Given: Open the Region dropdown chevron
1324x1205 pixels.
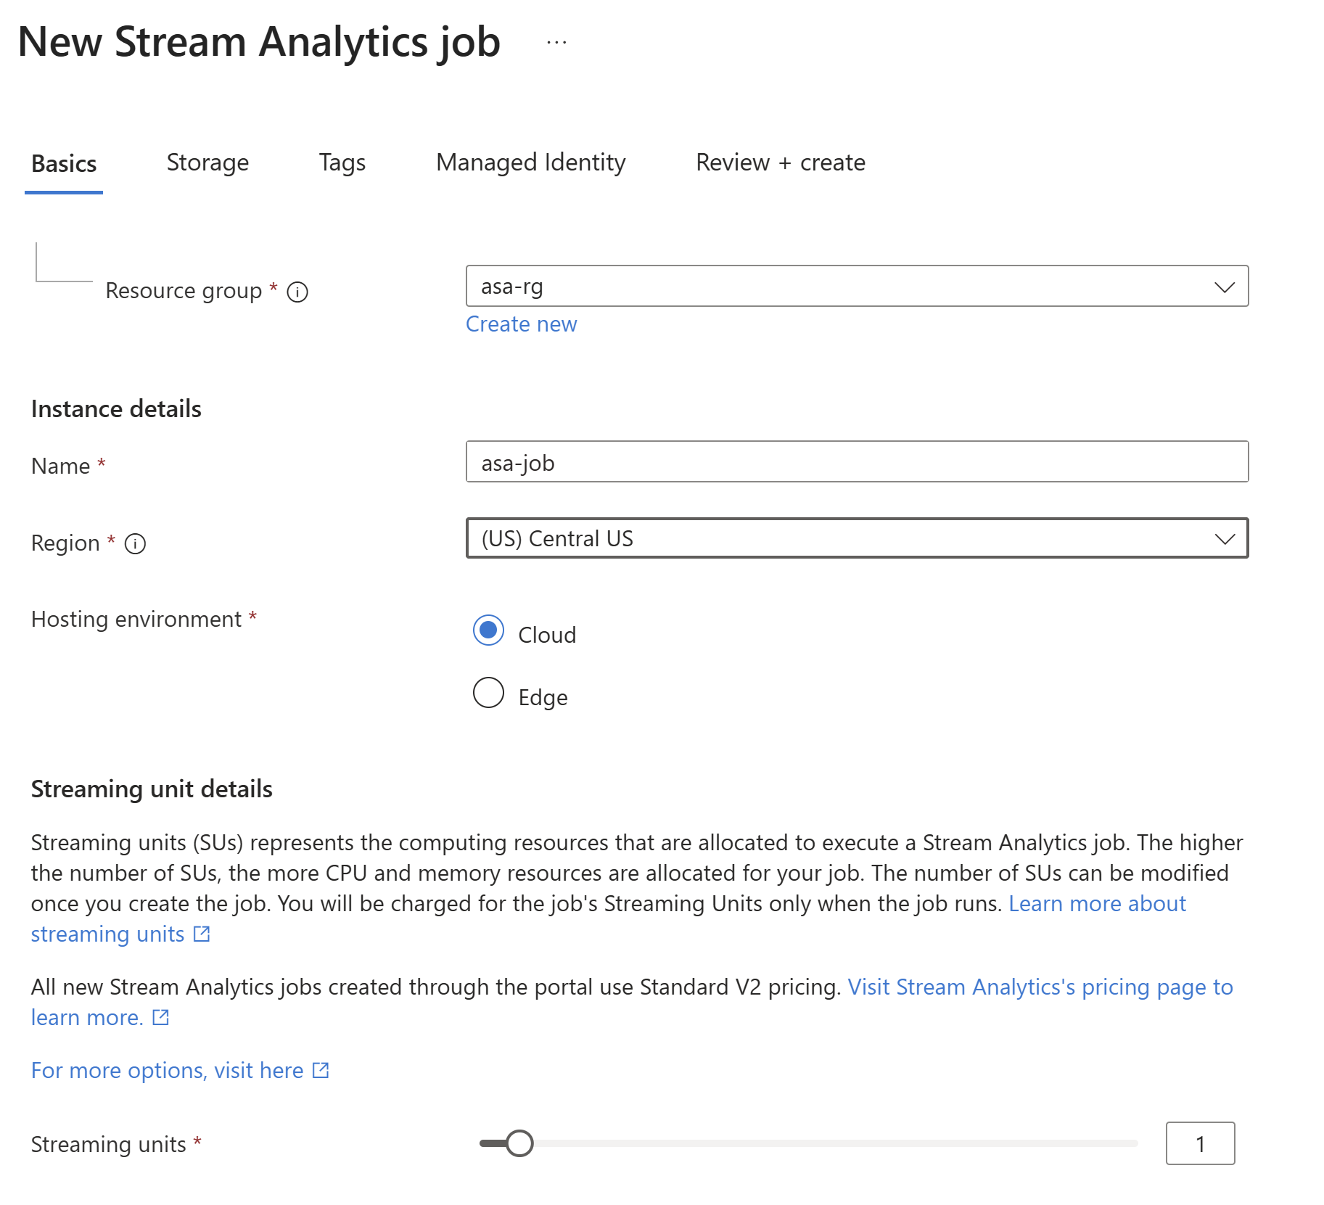Looking at the screenshot, I should coord(1224,538).
